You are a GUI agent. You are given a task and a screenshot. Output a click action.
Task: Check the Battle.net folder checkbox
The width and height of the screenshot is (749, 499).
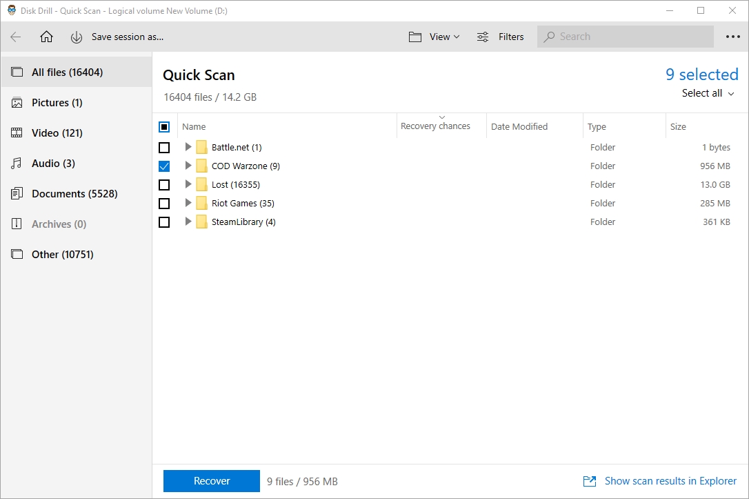[164, 148]
